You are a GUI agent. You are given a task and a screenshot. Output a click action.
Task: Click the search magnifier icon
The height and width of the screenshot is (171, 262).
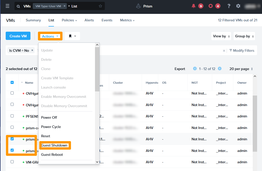pos(18,6)
